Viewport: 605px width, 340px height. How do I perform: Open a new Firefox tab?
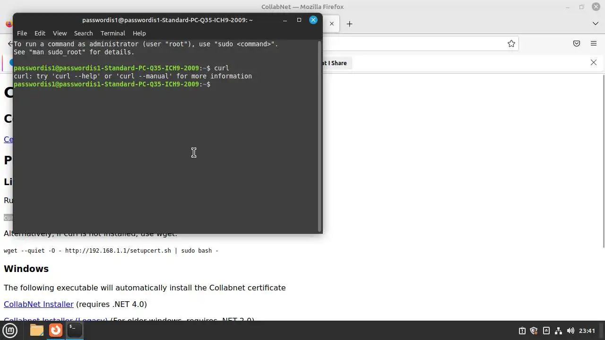(x=349, y=24)
